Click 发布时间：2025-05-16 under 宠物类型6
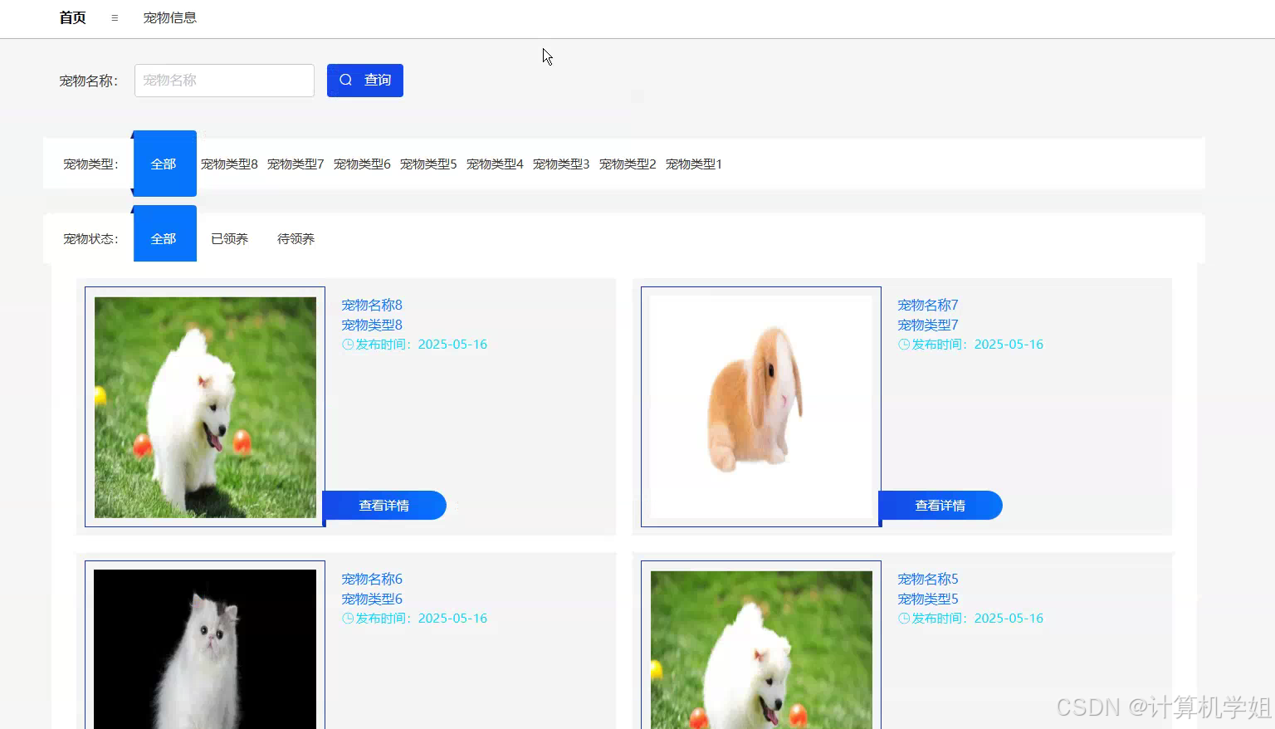 point(421,618)
